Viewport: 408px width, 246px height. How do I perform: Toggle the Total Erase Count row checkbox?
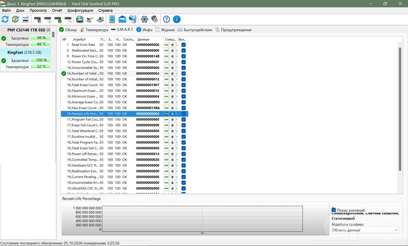[184, 85]
